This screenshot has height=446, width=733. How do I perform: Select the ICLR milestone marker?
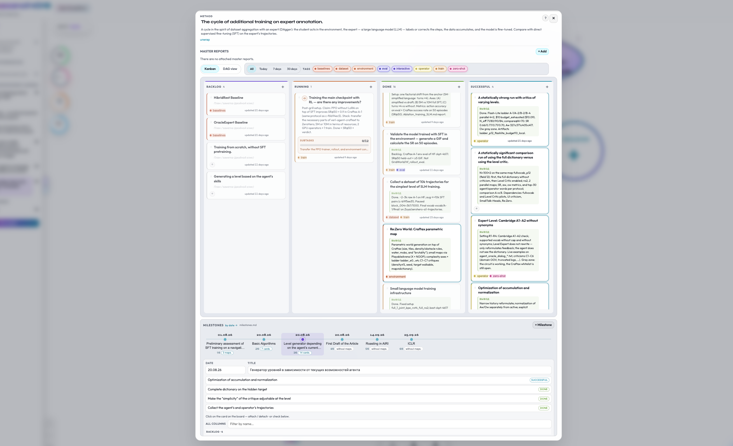[411, 339]
